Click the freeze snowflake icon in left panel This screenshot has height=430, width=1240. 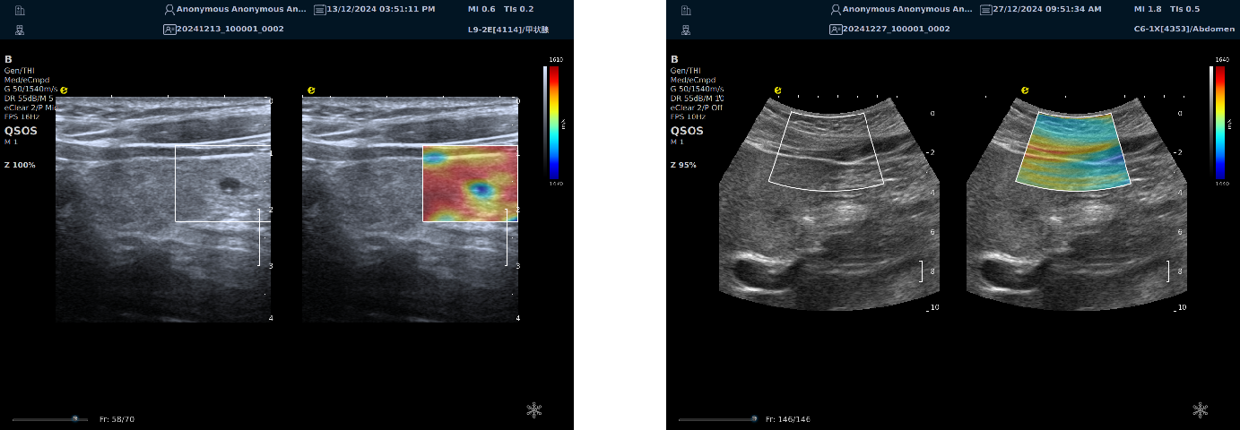pyautogui.click(x=533, y=410)
